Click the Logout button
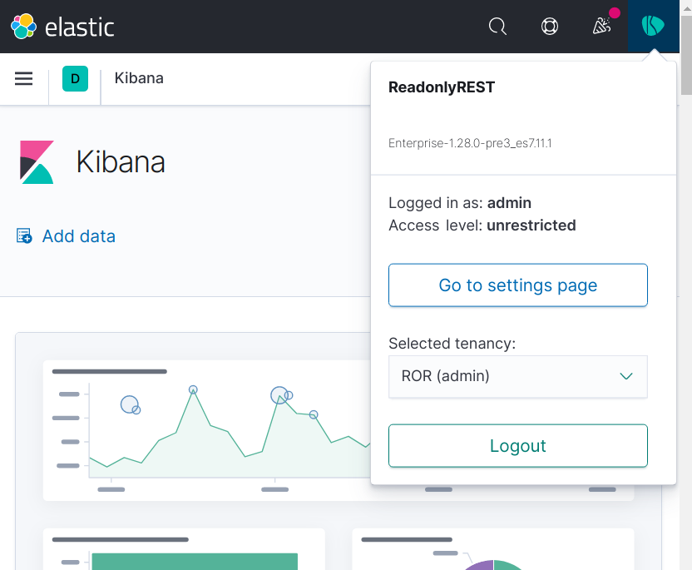 [x=517, y=446]
